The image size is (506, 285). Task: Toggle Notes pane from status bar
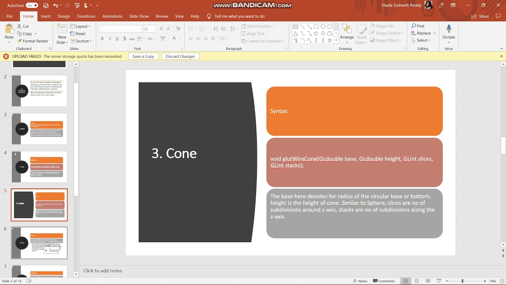[360, 281]
